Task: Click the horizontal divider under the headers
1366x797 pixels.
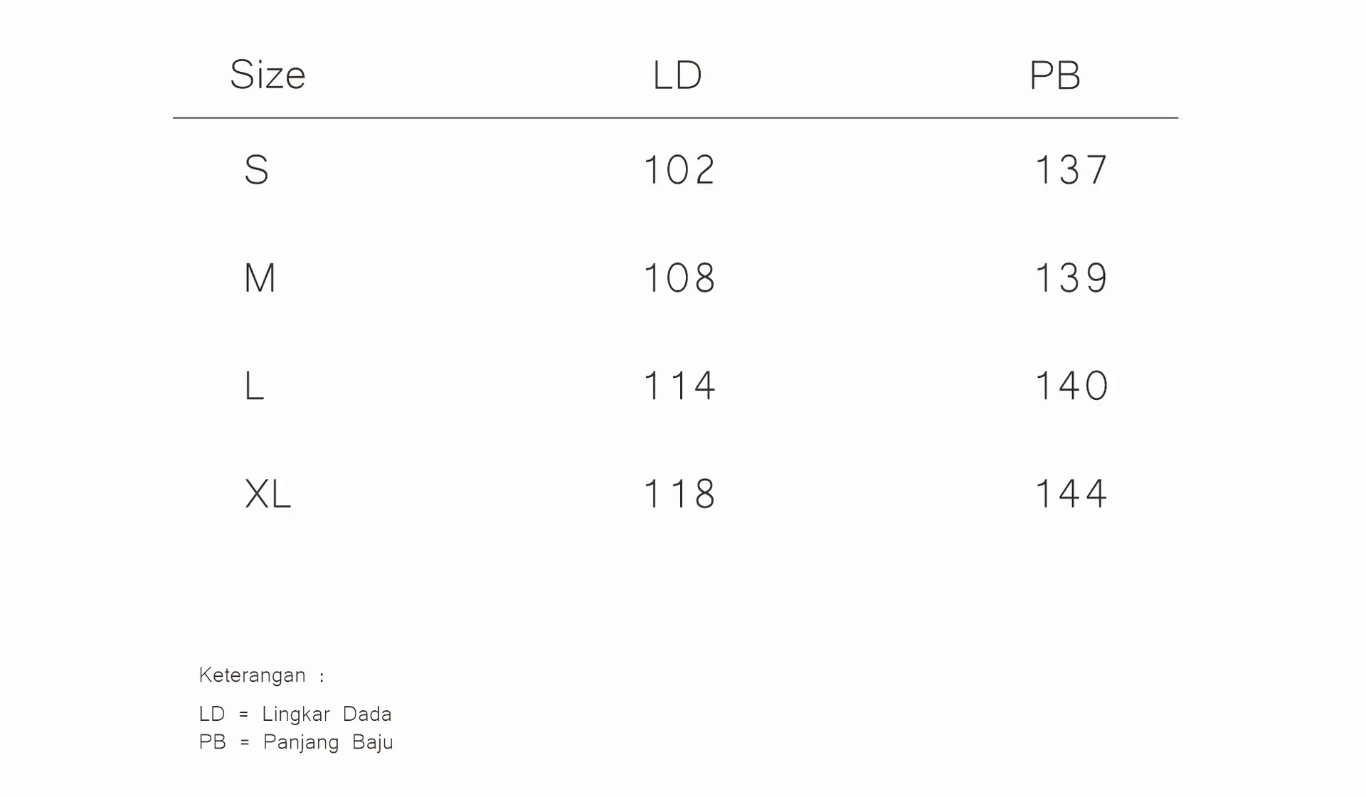Action: (x=675, y=118)
